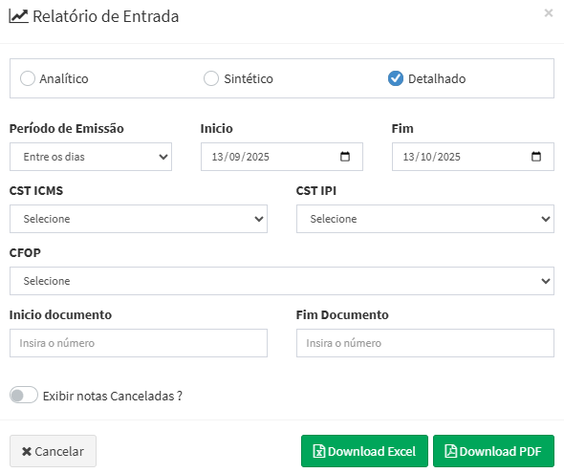This screenshot has width=564, height=473.
Task: Toggle Exibir notas Canceladas switch
Action: [24, 395]
